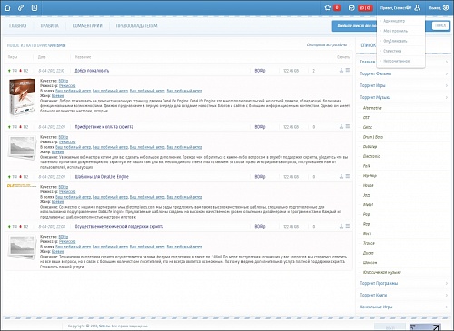Screen dimensions: 454x331
Task: Collapse Торрент Музыка chevron in sidebar
Action: [447, 97]
